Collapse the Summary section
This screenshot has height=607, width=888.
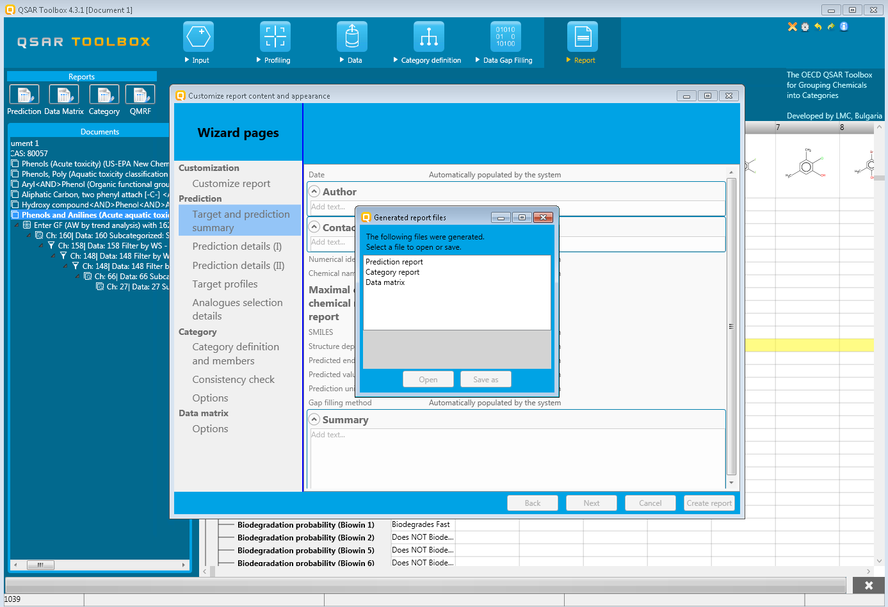click(x=314, y=419)
